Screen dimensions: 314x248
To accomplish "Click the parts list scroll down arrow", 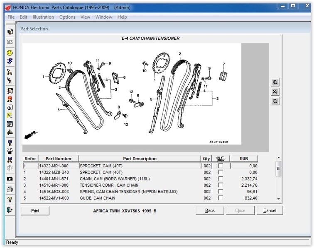I will (x=278, y=199).
